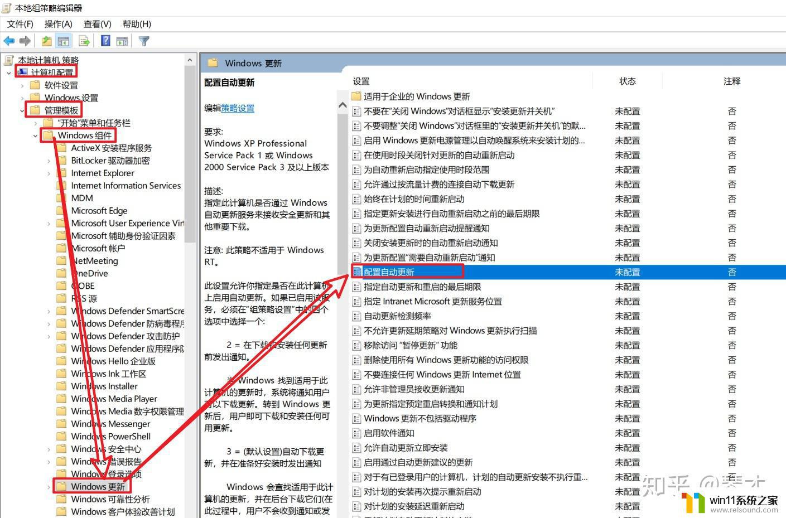Click the description pane scroll-up arrow
The width and height of the screenshot is (786, 518).
coord(343,105)
